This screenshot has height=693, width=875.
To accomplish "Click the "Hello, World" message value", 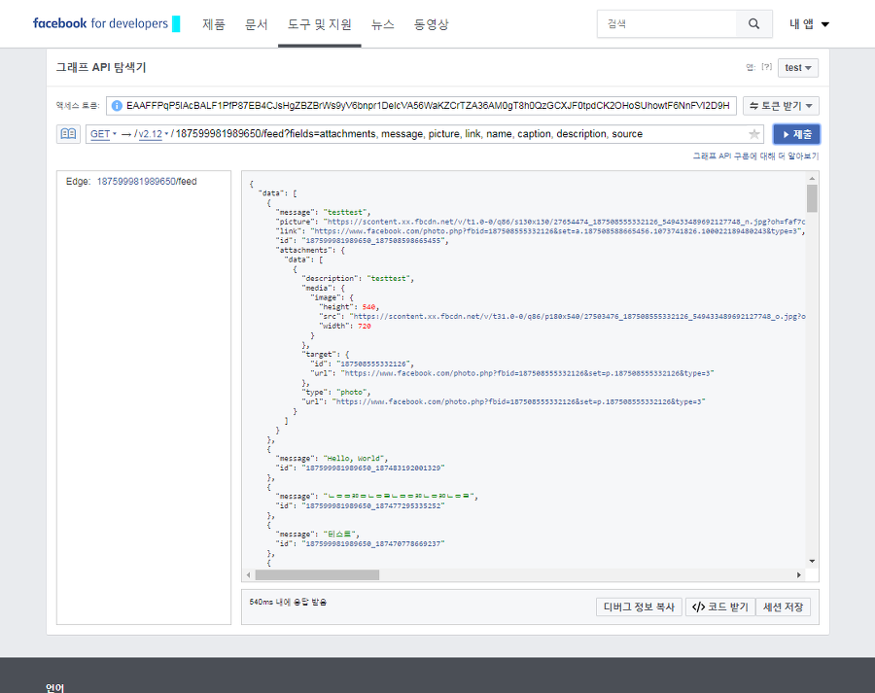I will [354, 459].
